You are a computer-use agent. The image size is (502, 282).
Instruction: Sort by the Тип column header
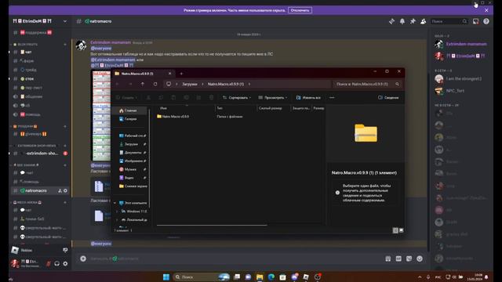click(x=235, y=108)
